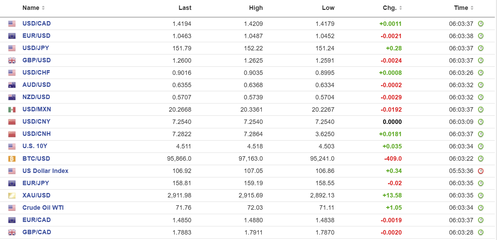This screenshot has height=240, width=501.
Task: Sort by the Time column arrows
Action: tap(472, 8)
